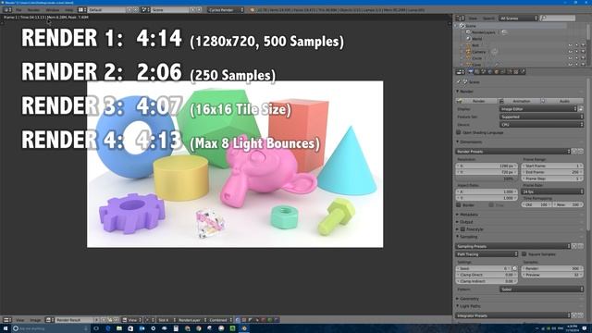Select the Render tab in properties header

coord(471,72)
